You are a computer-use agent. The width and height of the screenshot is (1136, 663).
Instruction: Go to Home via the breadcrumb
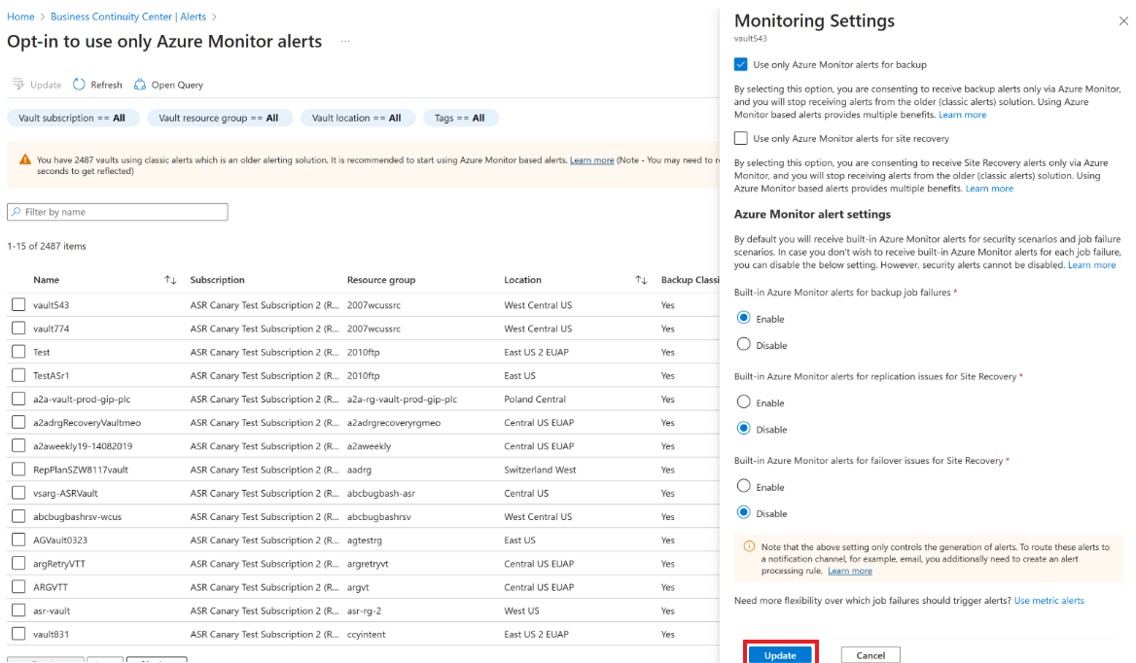coord(20,17)
